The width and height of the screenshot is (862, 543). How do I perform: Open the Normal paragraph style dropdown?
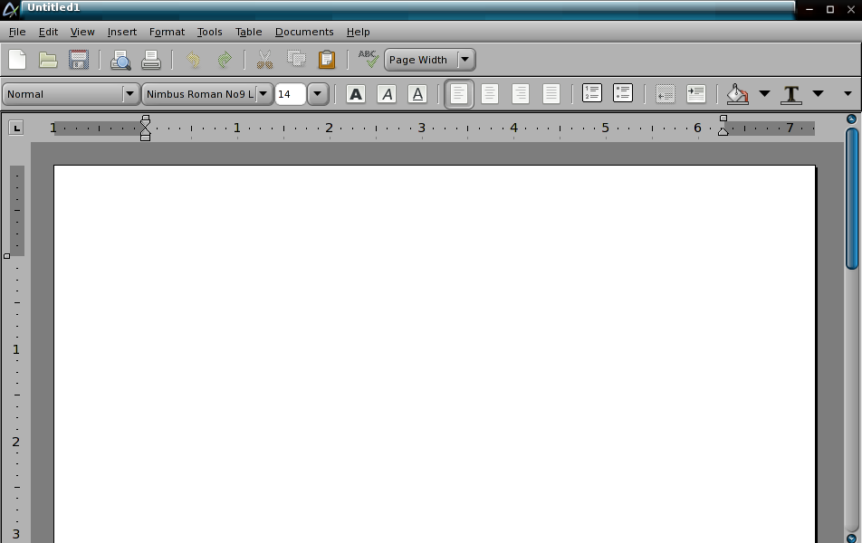tap(129, 93)
